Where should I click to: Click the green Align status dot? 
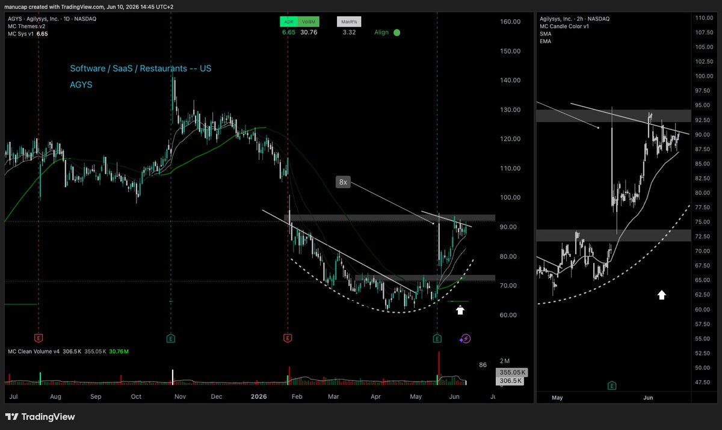click(x=396, y=32)
